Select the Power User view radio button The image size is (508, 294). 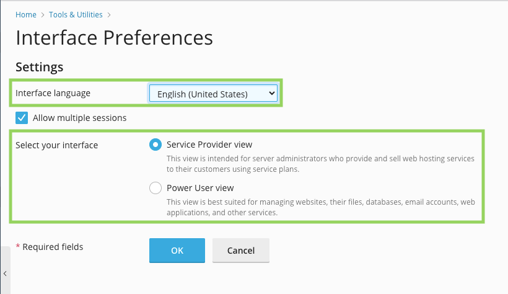coord(155,188)
